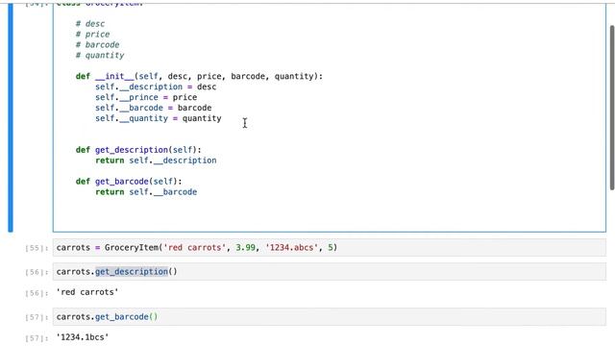Click the # price comment
This screenshot has height=346, width=615.
pos(92,35)
